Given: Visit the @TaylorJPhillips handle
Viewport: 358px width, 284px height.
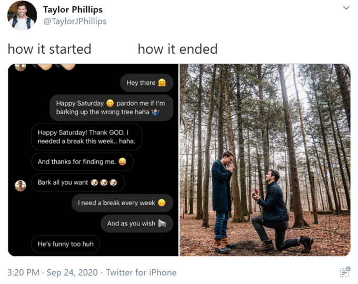Looking at the screenshot, I should [x=74, y=21].
